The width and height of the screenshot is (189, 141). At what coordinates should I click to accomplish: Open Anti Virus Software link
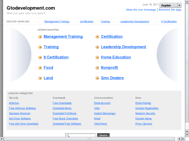coord(20,118)
